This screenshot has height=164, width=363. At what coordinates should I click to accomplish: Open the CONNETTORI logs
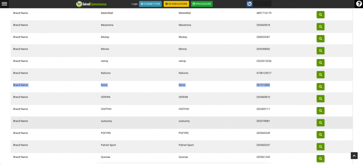coord(151,4)
